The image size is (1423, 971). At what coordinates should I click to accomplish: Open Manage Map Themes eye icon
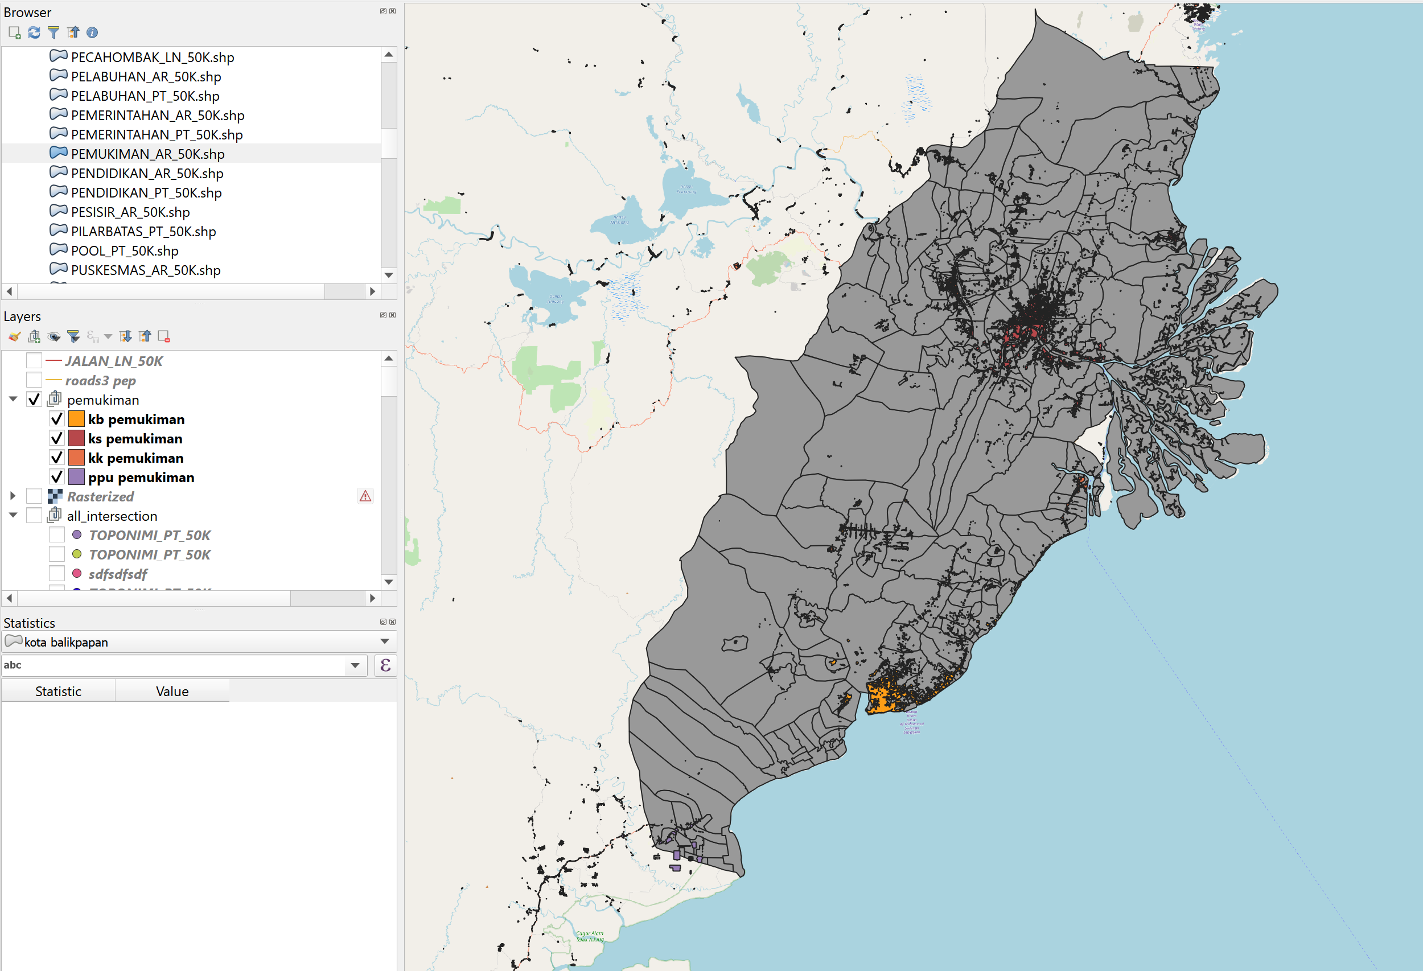pos(54,336)
